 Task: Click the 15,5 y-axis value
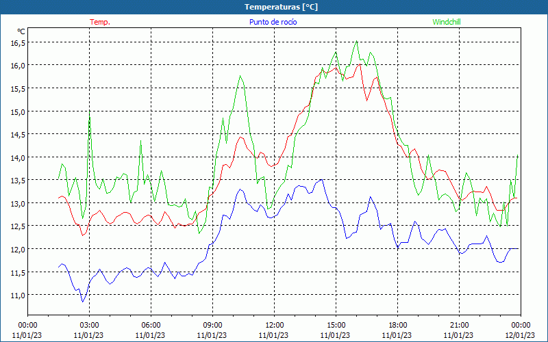pyautogui.click(x=18, y=89)
